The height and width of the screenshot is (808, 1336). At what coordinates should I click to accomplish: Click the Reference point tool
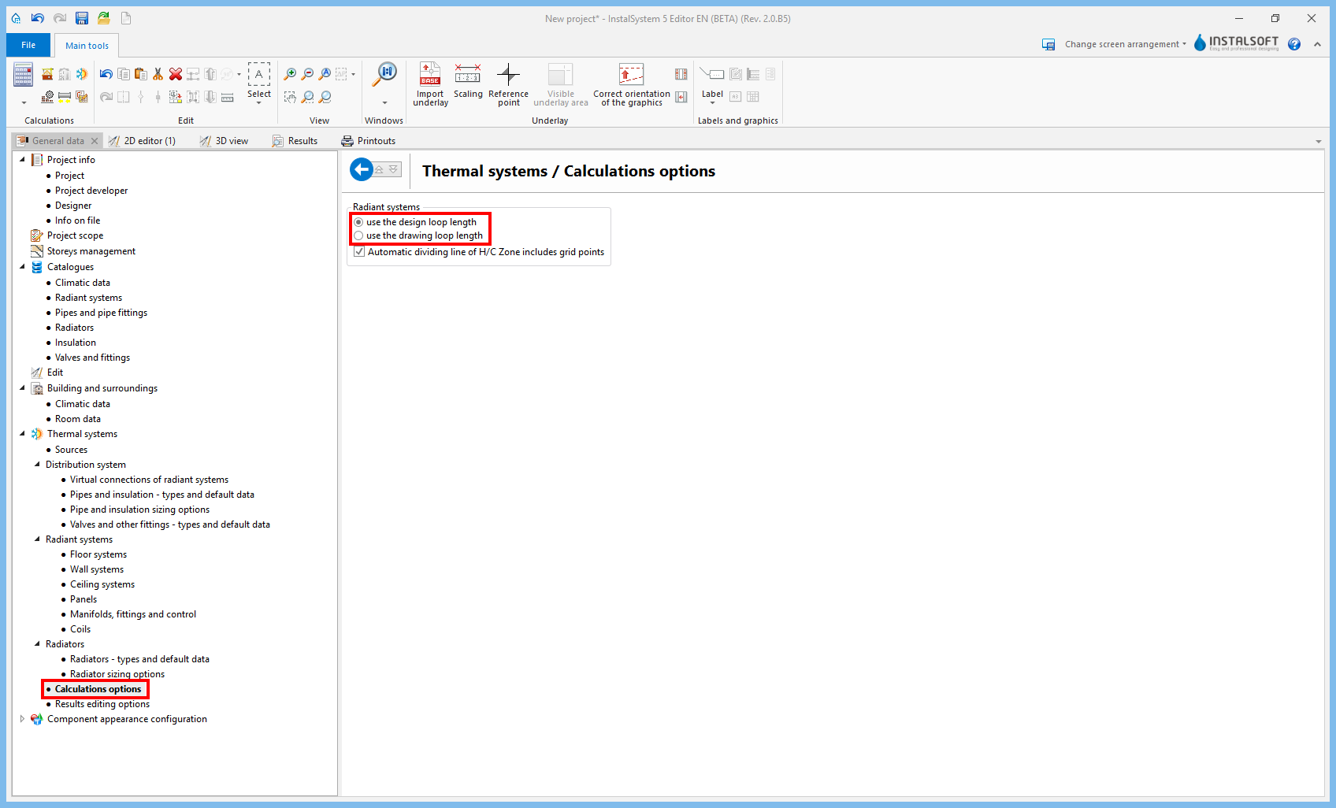(508, 83)
